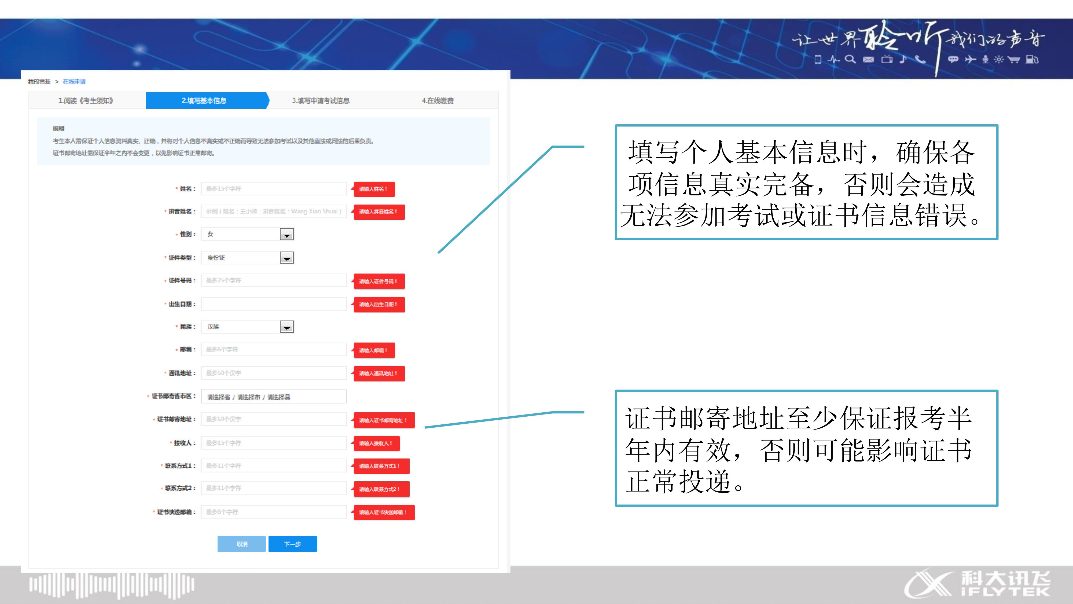Open the 民族 ethnicity dropdown
This screenshot has width=1073, height=604.
coord(286,327)
